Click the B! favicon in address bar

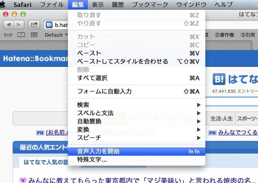[x=49, y=25]
